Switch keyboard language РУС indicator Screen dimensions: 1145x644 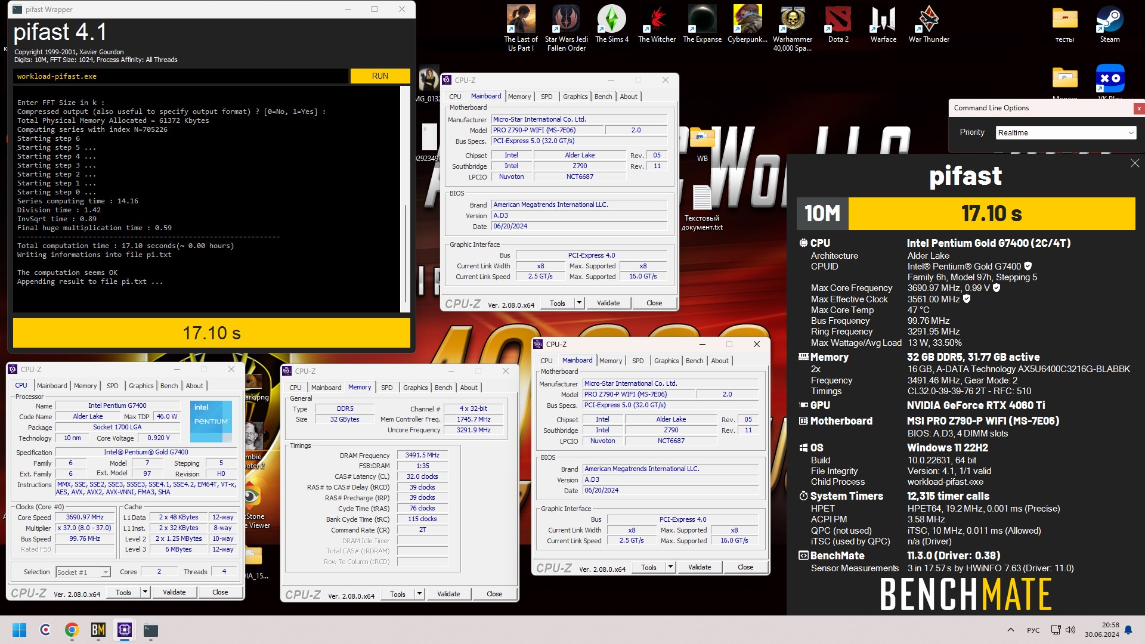[1033, 630]
